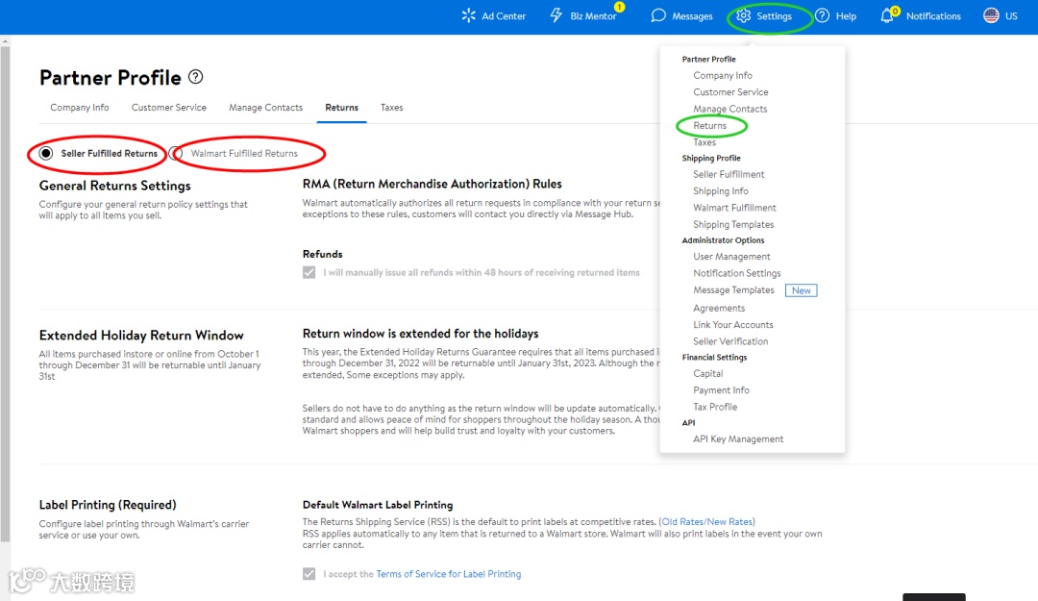Image resolution: width=1038 pixels, height=601 pixels.
Task: Open Notification Settings menu item
Action: click(737, 273)
